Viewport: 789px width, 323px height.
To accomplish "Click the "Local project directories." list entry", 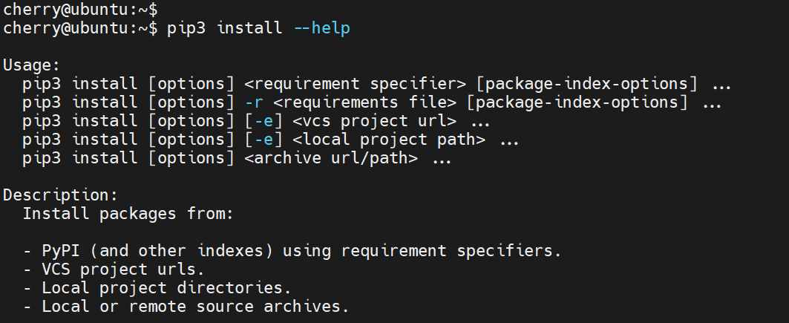I will pyautogui.click(x=166, y=288).
